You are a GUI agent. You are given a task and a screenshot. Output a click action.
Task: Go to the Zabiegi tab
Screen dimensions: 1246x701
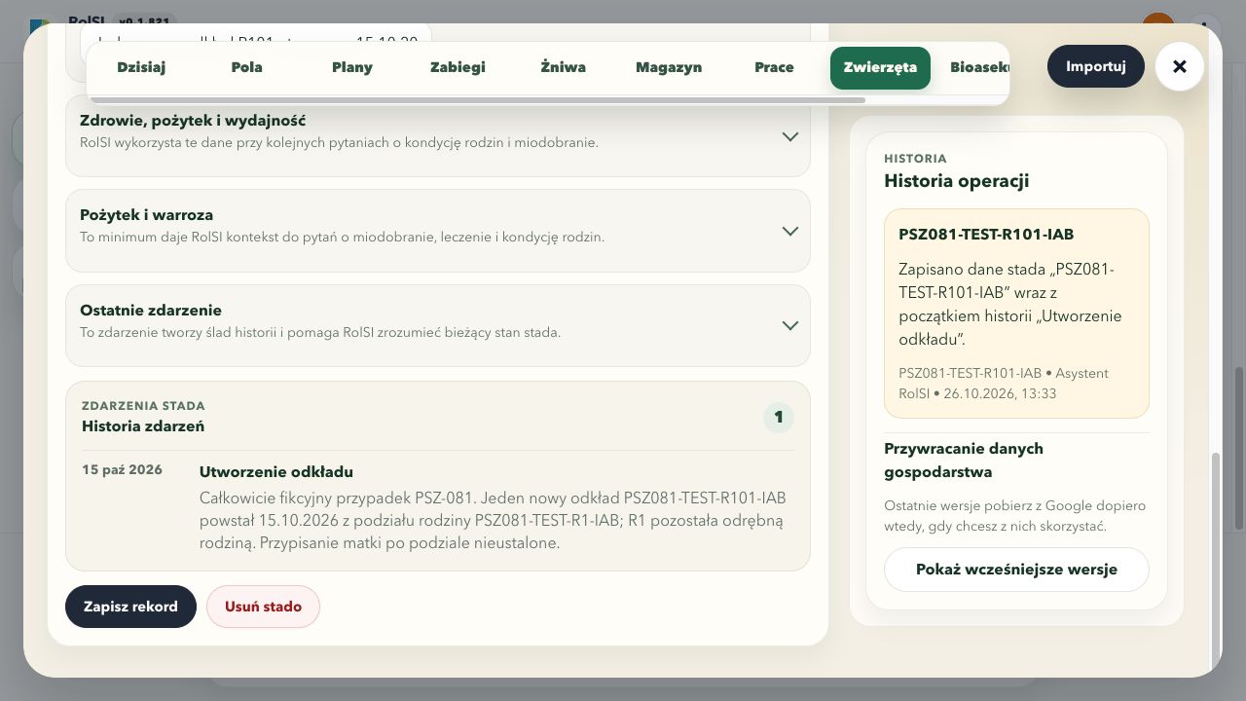coord(458,67)
